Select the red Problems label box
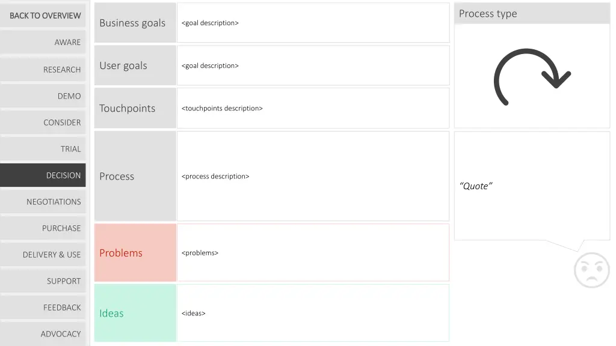Screen dimensions: 616x346 click(135, 253)
